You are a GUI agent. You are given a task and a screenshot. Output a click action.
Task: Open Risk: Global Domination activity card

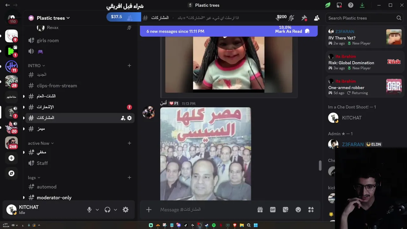coord(365,62)
